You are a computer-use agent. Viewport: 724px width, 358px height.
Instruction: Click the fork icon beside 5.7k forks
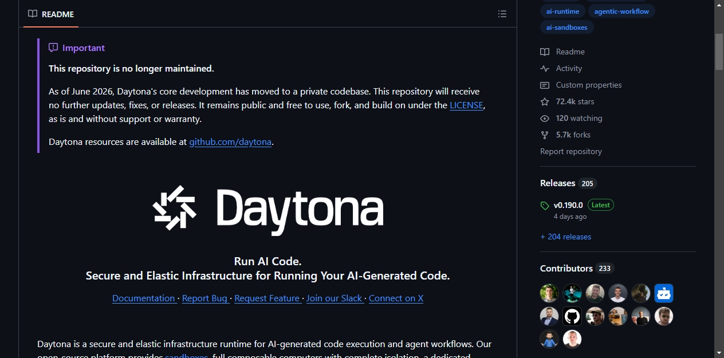tap(545, 135)
